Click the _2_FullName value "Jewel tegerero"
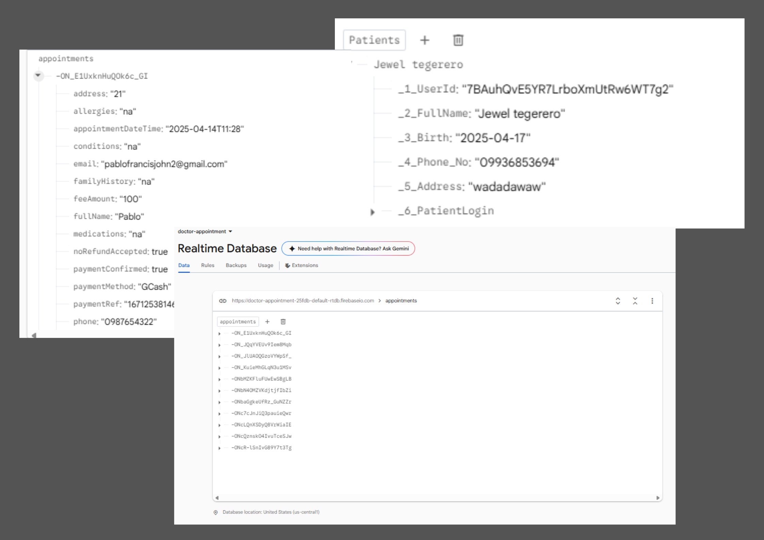The height and width of the screenshot is (540, 764). [x=519, y=114]
